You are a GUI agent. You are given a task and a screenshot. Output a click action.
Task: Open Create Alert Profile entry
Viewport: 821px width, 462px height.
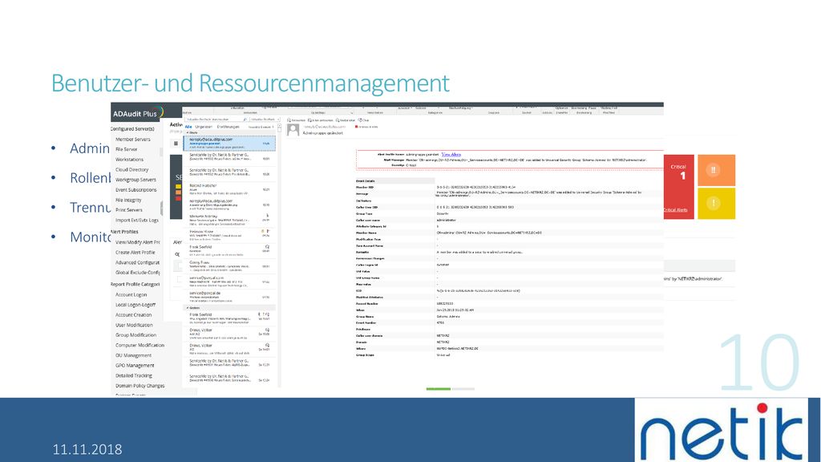(x=135, y=253)
